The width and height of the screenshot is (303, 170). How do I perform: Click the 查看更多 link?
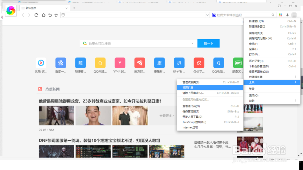167,116
